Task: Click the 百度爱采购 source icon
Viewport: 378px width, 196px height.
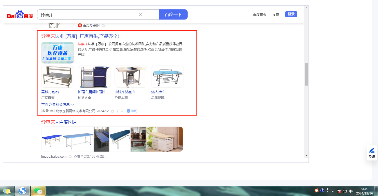Action: (x=80, y=25)
